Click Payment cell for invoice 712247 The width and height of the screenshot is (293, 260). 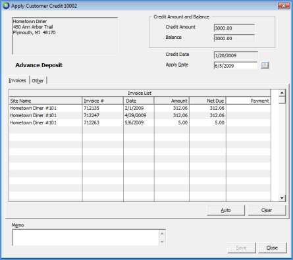tap(248, 115)
